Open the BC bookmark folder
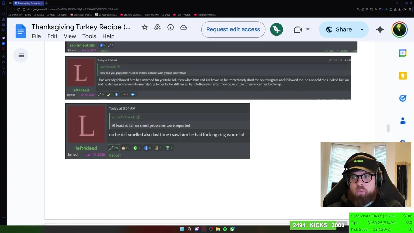414x233 pixels. (x=28, y=15)
